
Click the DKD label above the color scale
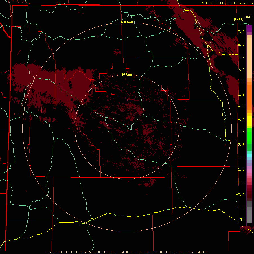[x=248, y=17]
